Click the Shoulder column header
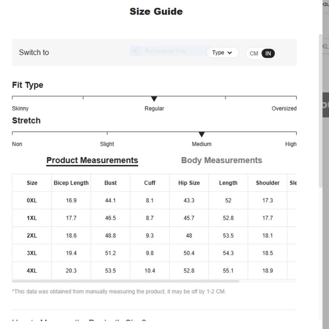The width and height of the screenshot is (329, 329). pos(267,183)
